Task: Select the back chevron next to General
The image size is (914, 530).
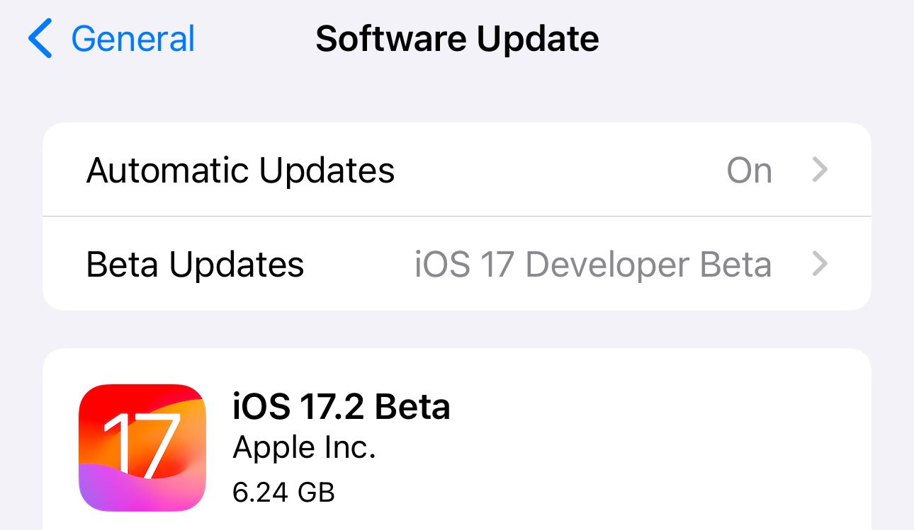Action: [x=40, y=39]
